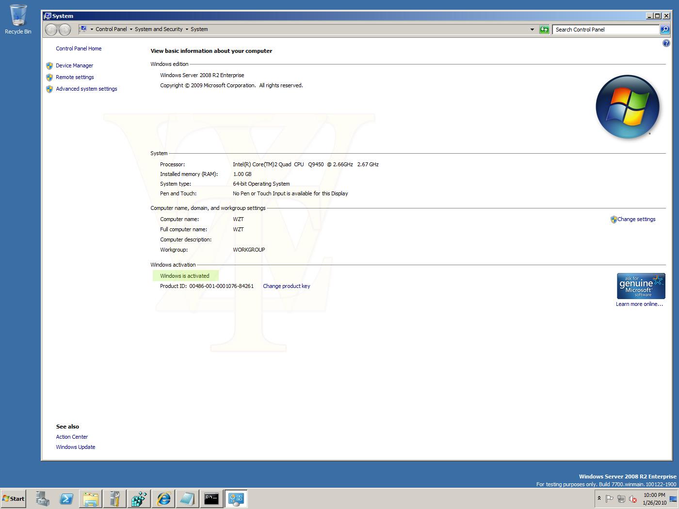Click the shield icon beside Device Manager
The height and width of the screenshot is (509, 679).
pyautogui.click(x=49, y=65)
